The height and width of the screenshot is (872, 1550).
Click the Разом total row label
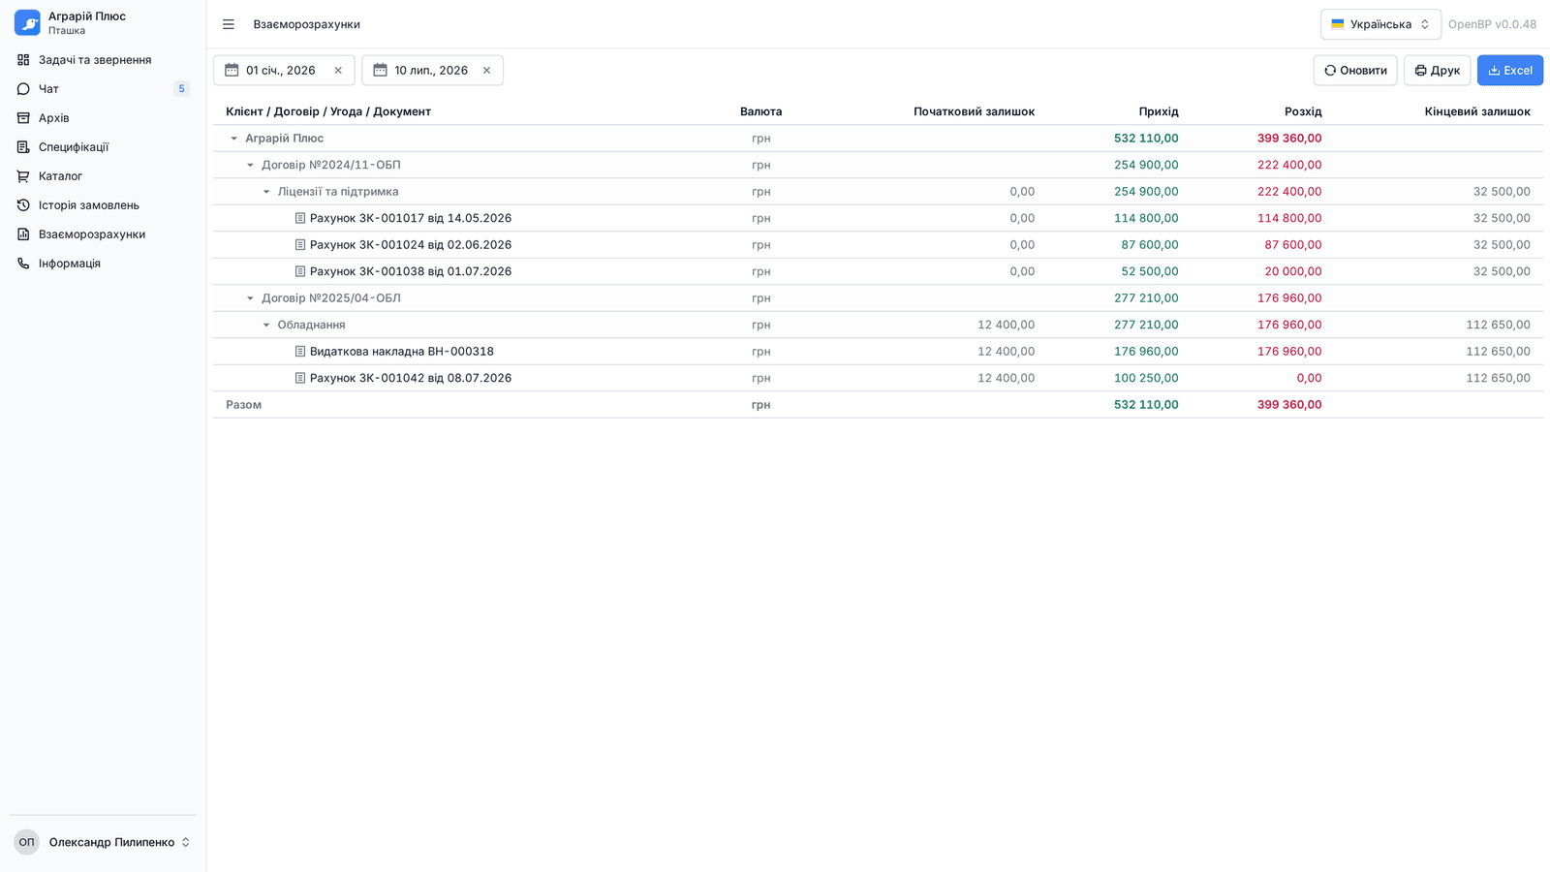pos(244,405)
